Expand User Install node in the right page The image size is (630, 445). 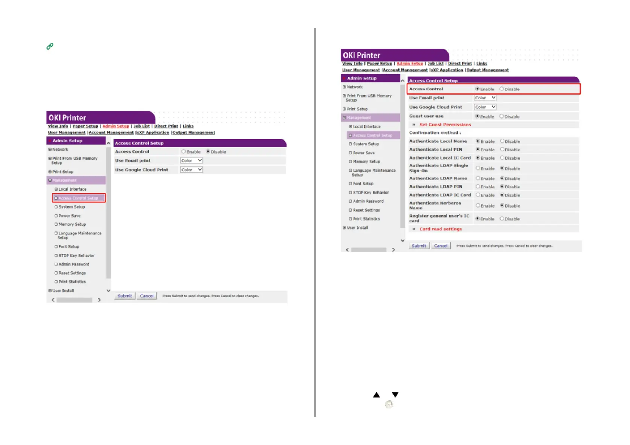point(344,228)
